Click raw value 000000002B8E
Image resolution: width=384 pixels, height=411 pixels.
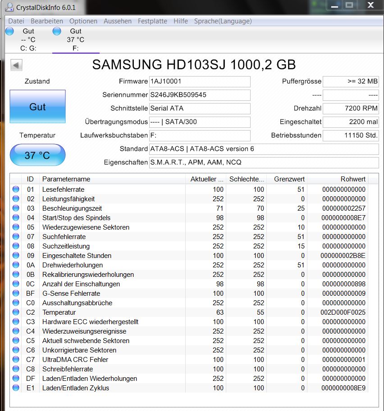click(x=343, y=256)
